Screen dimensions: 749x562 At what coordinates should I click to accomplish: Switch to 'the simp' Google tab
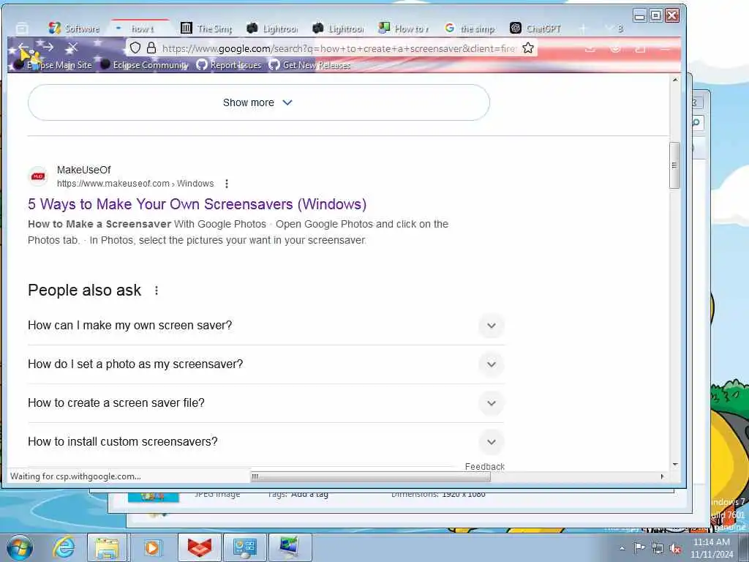click(x=470, y=29)
